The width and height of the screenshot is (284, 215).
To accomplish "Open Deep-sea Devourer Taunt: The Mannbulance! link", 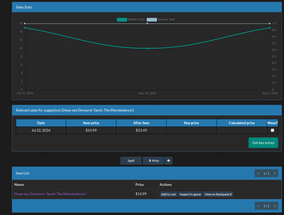I will [50, 194].
